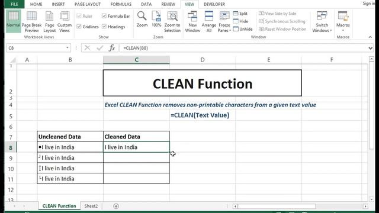Click the Insert Function fx icon
Screen dimensions: 379x213
112,48
